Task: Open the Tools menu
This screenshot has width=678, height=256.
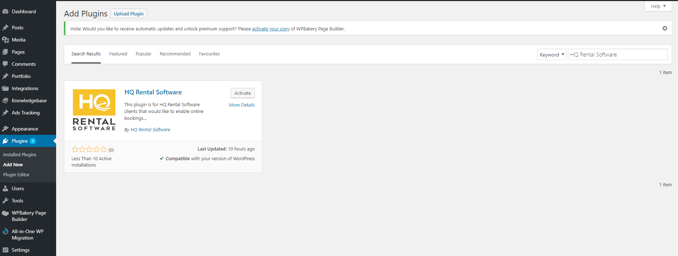Action: [18, 201]
